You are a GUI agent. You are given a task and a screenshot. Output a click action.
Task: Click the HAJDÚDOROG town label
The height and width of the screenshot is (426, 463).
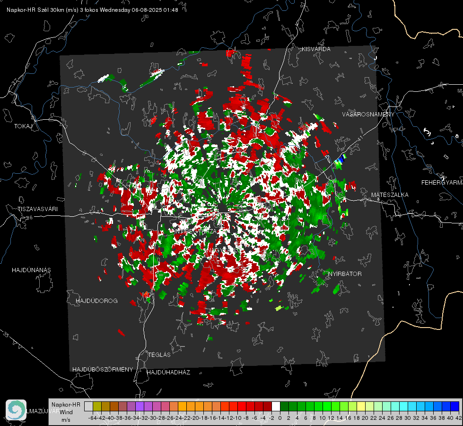(x=96, y=301)
